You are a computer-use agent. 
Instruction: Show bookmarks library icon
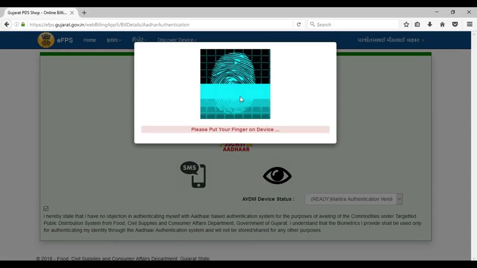(x=417, y=25)
